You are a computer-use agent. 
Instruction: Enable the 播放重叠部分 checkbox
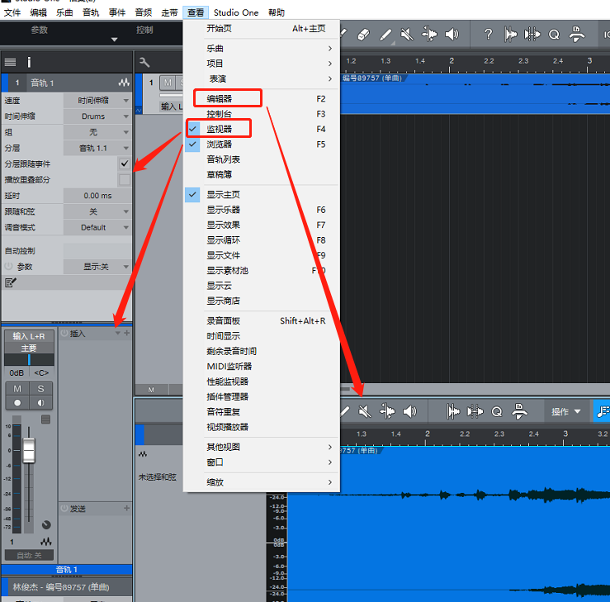[x=125, y=180]
